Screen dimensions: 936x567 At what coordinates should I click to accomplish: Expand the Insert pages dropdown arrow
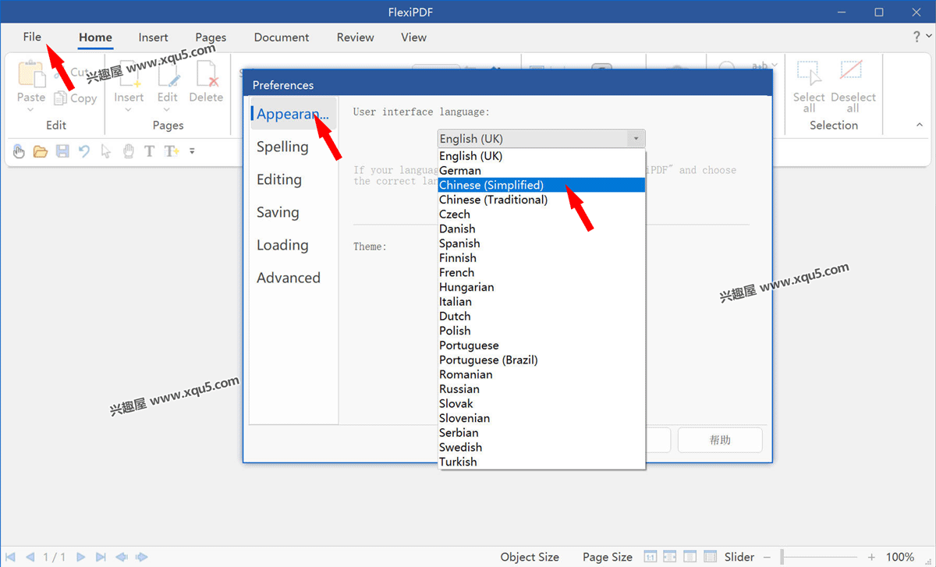(x=129, y=110)
